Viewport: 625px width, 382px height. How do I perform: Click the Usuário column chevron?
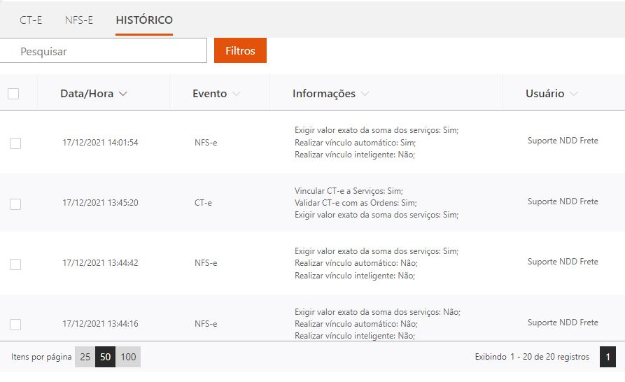(x=574, y=94)
